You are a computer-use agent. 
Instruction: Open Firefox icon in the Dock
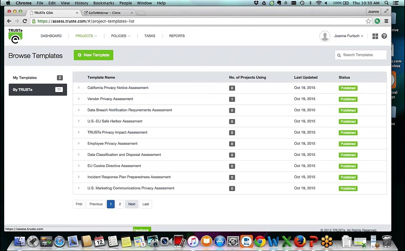click(x=300, y=242)
